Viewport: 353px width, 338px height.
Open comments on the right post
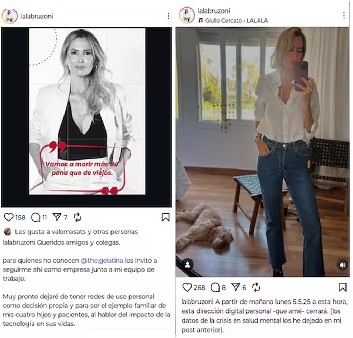[x=215, y=287]
